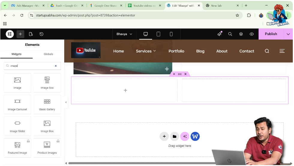Open the revision History icon

click(41, 34)
